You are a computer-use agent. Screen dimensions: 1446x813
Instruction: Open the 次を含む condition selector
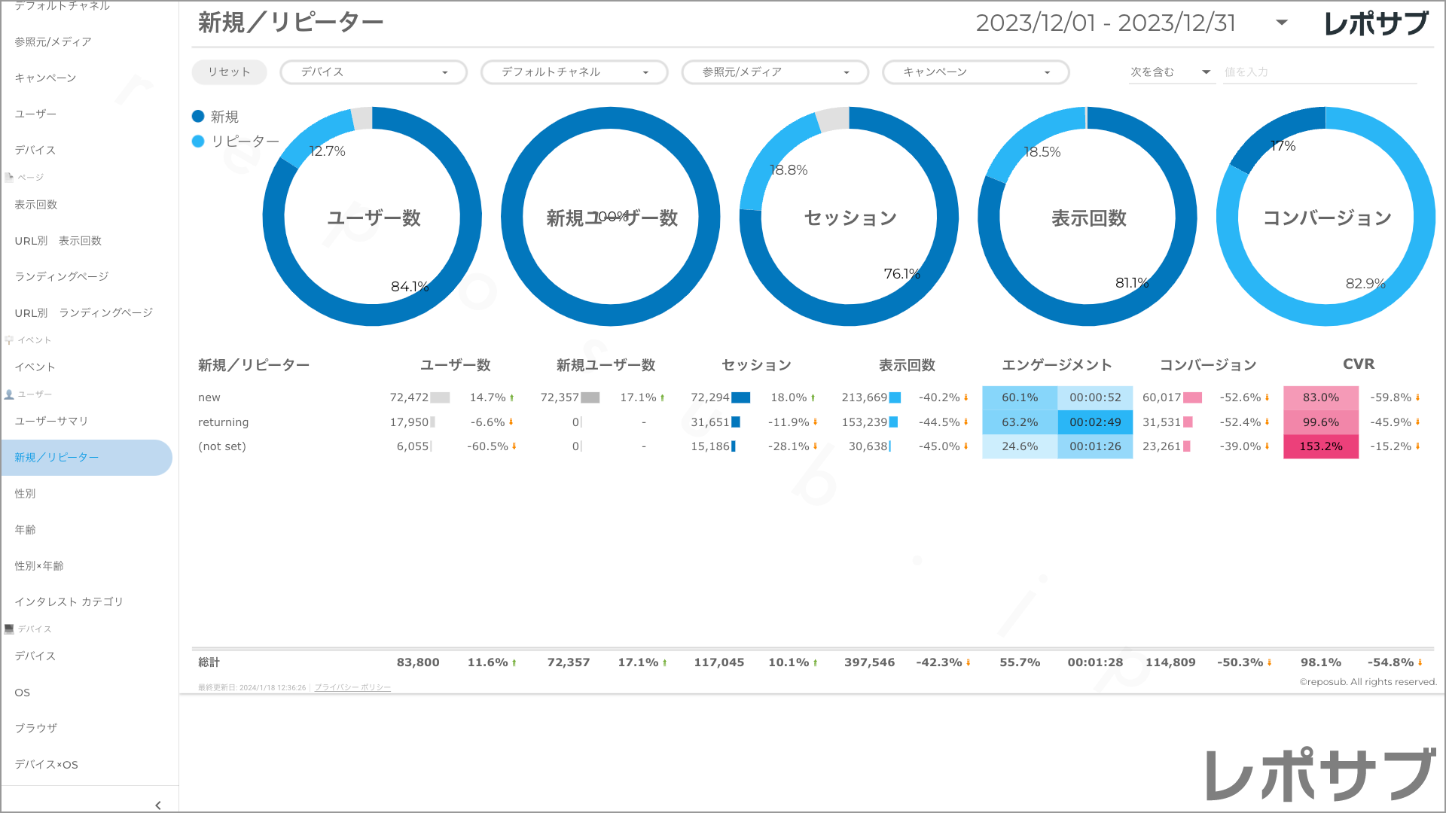[x=1170, y=72]
